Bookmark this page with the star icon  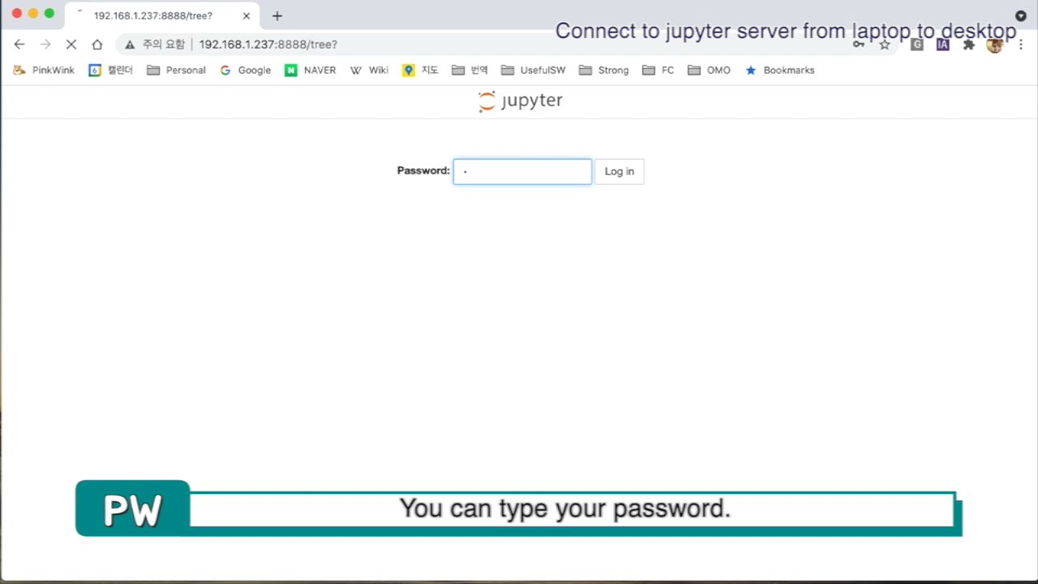pos(885,45)
